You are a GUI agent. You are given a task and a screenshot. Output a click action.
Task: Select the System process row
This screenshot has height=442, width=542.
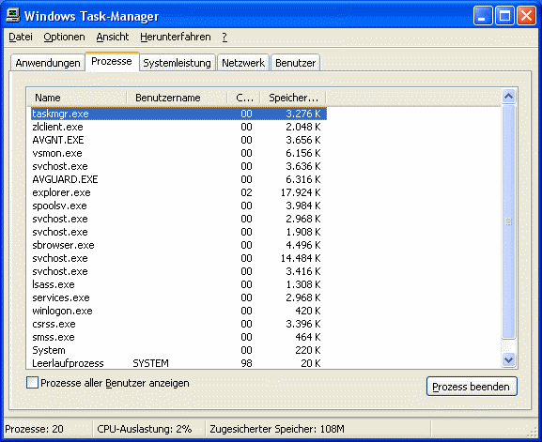coord(178,350)
